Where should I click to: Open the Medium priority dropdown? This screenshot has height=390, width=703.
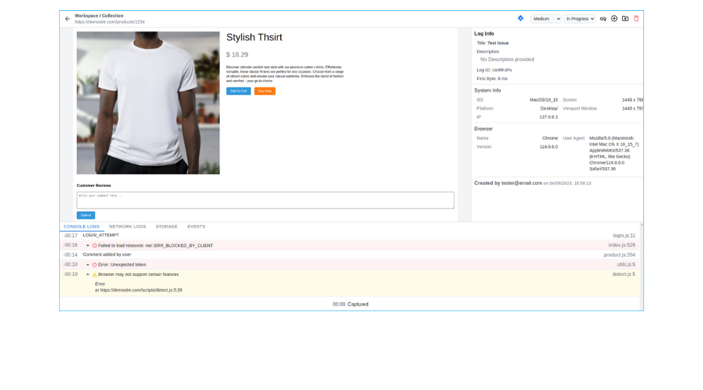(x=546, y=19)
